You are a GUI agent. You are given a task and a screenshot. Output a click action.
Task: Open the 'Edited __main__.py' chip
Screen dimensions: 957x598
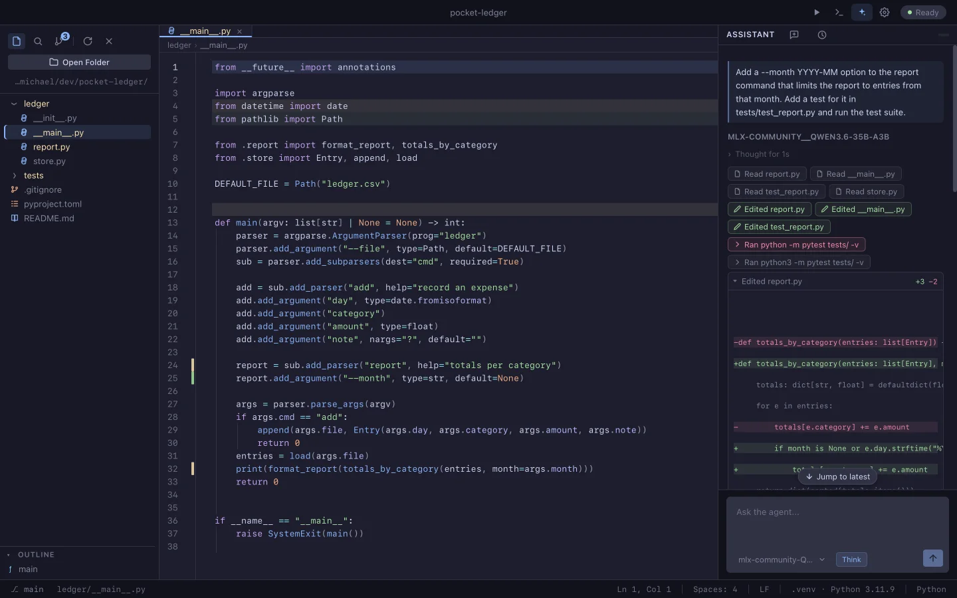click(863, 209)
